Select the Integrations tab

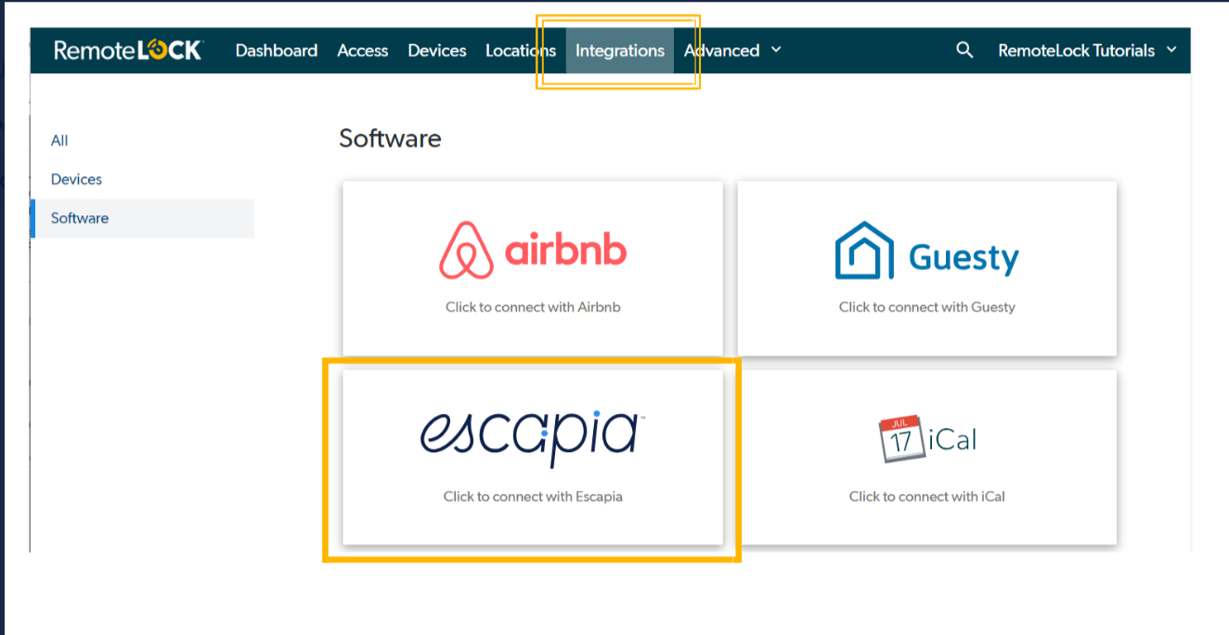(620, 50)
